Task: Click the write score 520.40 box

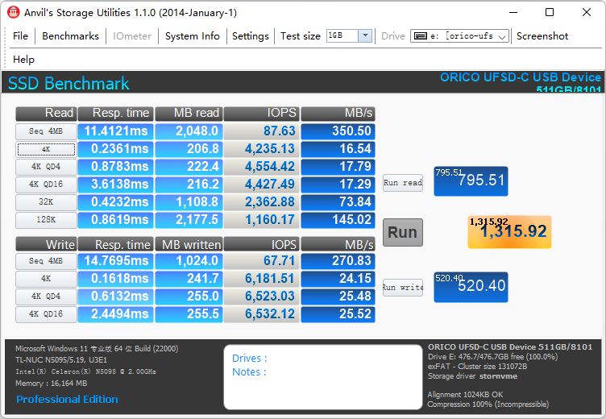Action: [x=471, y=287]
